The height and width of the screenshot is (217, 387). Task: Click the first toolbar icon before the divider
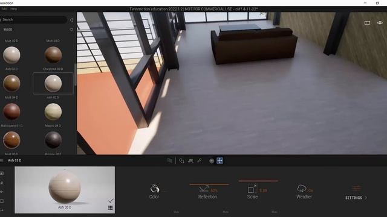coord(169,161)
